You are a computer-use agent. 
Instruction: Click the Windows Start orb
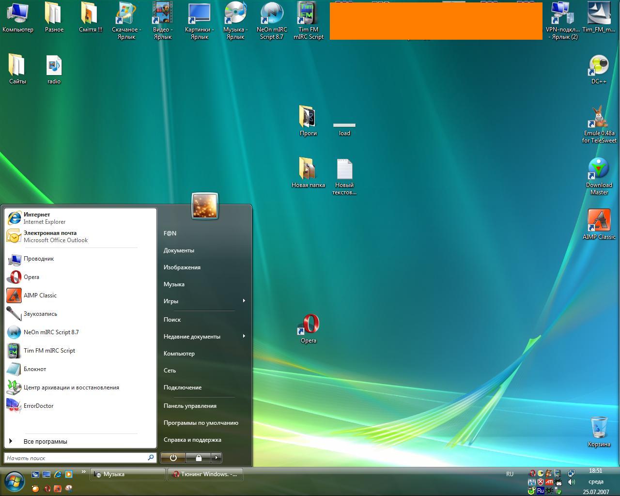point(15,481)
